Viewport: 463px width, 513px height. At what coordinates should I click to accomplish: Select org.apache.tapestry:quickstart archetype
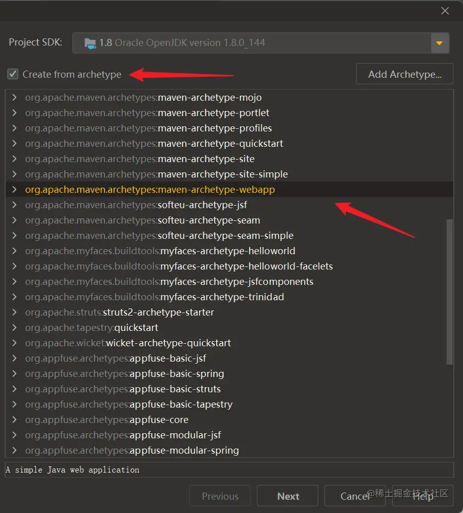tap(92, 328)
